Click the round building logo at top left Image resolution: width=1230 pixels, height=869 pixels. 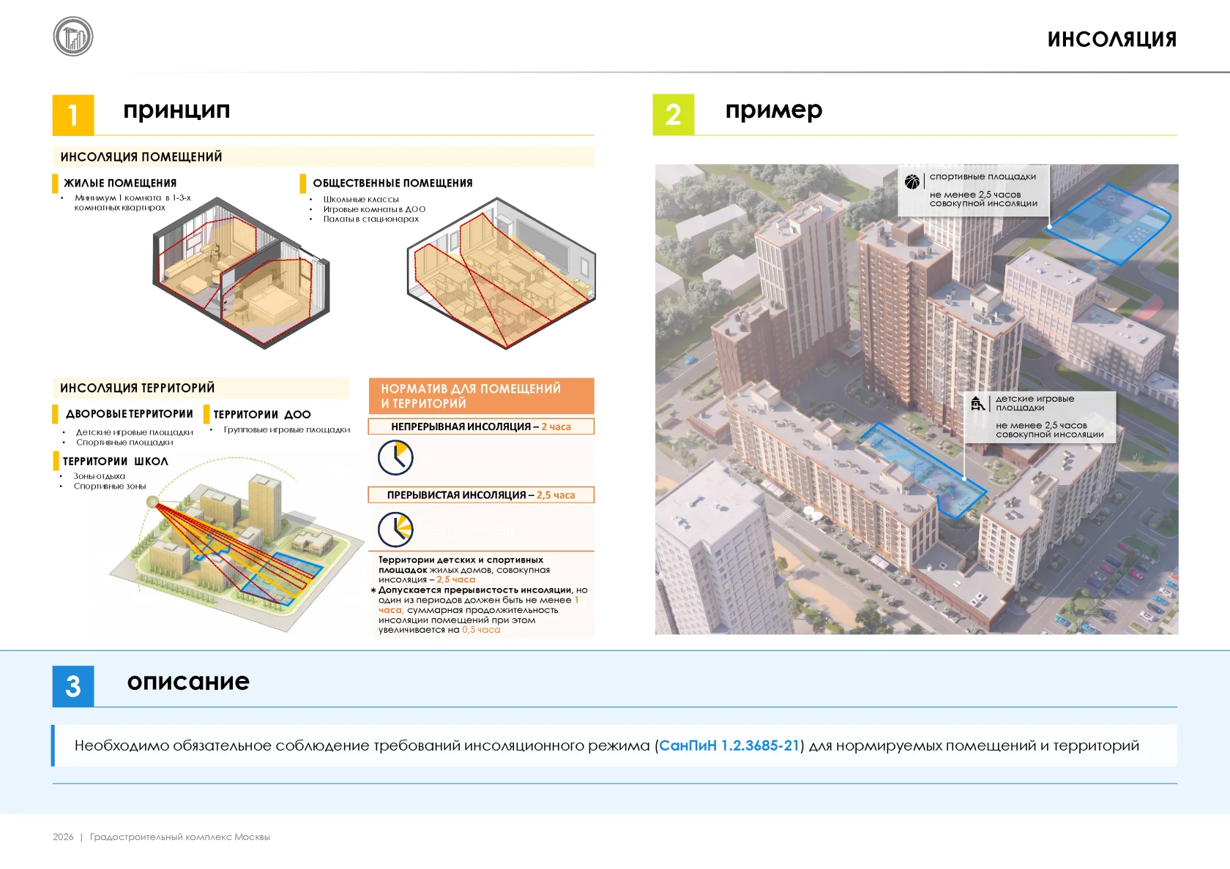pyautogui.click(x=73, y=37)
